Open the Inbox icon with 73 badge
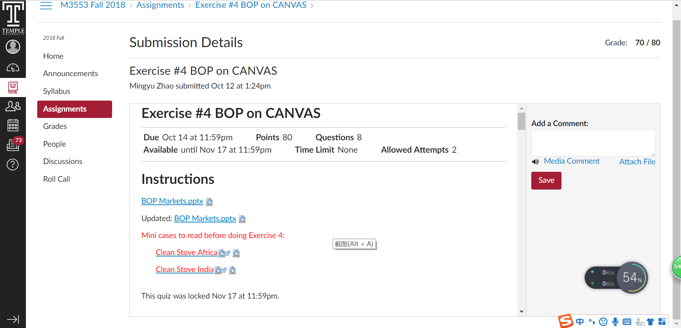Screen dimensions: 681x328 [13, 144]
